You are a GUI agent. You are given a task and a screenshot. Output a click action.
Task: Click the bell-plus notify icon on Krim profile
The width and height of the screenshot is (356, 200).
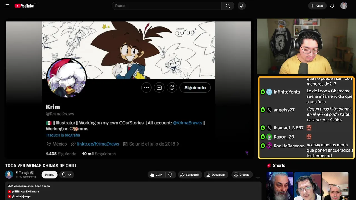tap(172, 87)
